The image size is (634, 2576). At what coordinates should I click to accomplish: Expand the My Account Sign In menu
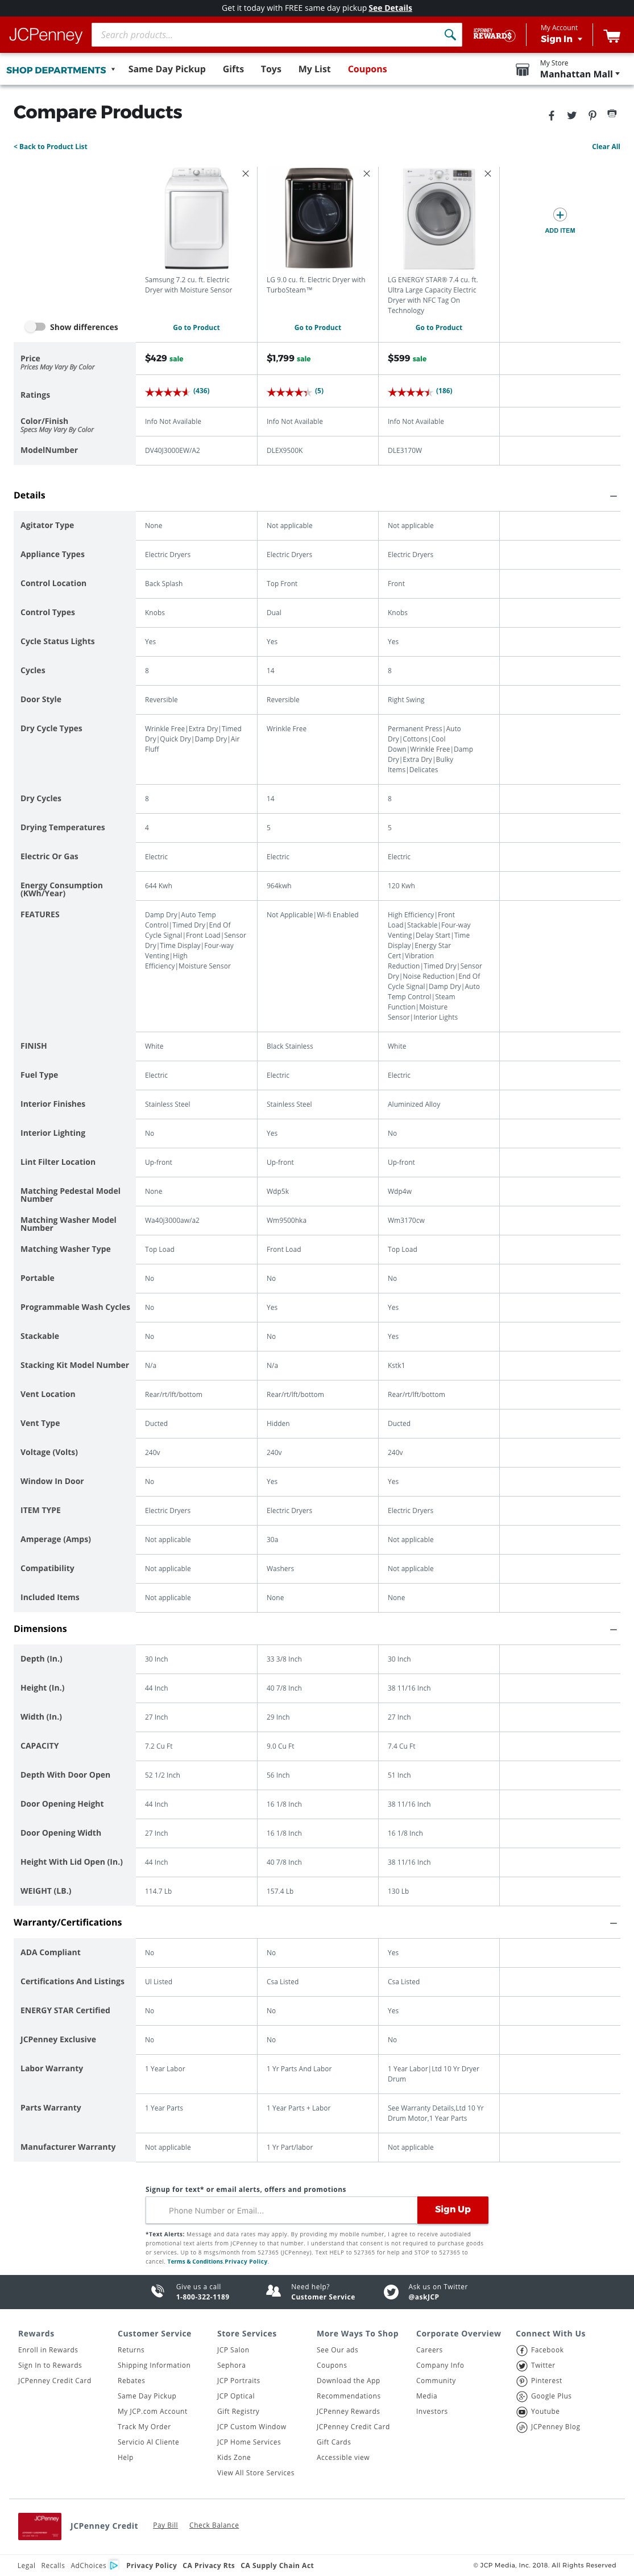click(x=561, y=35)
